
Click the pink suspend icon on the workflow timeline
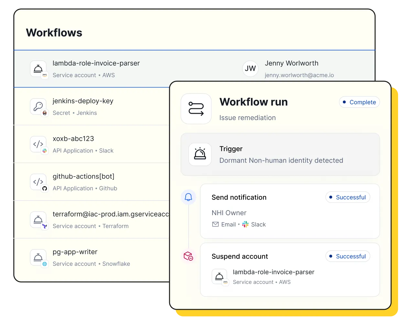(x=189, y=256)
